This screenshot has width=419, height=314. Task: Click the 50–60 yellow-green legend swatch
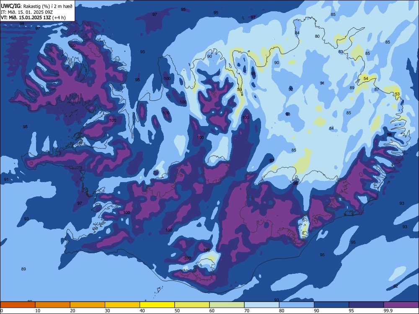tap(192, 305)
